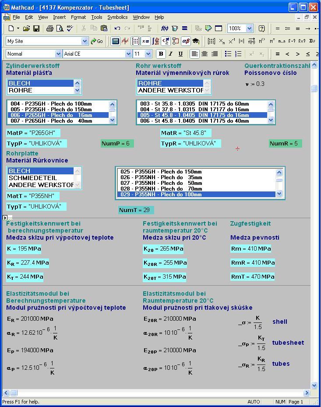Click the less-than-or-equal operator in toolbar

pos(308,54)
